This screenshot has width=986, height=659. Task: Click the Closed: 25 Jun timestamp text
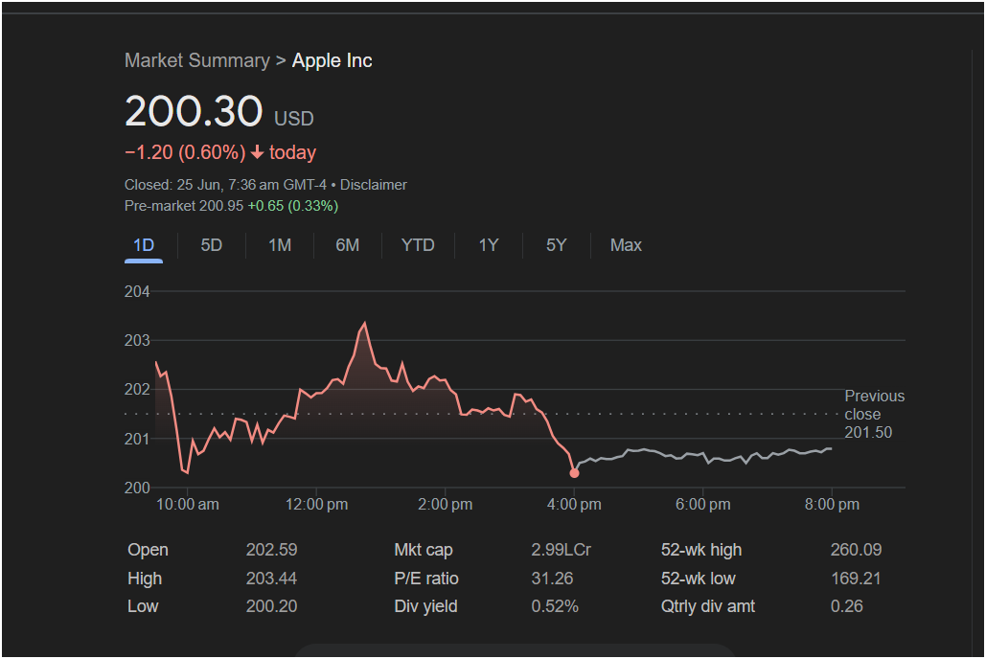tap(226, 185)
